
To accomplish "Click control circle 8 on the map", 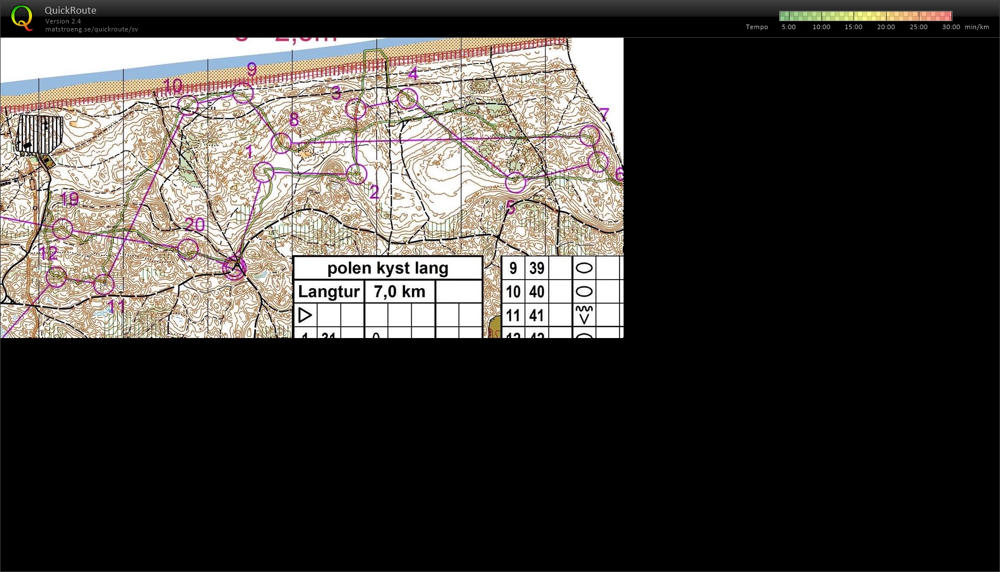I will tap(281, 143).
